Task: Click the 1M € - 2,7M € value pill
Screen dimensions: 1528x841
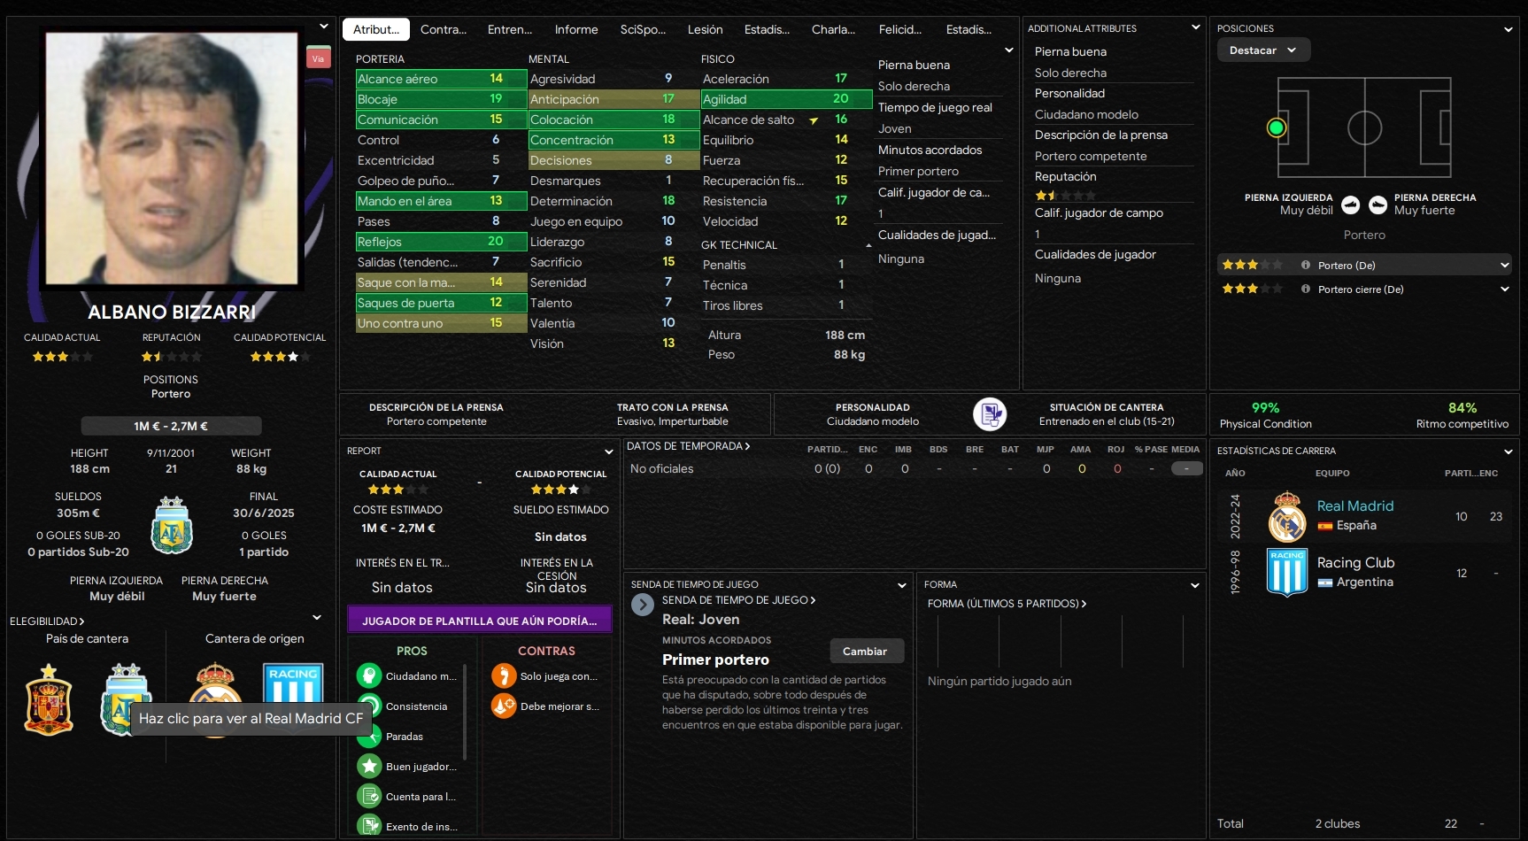Action: (171, 426)
